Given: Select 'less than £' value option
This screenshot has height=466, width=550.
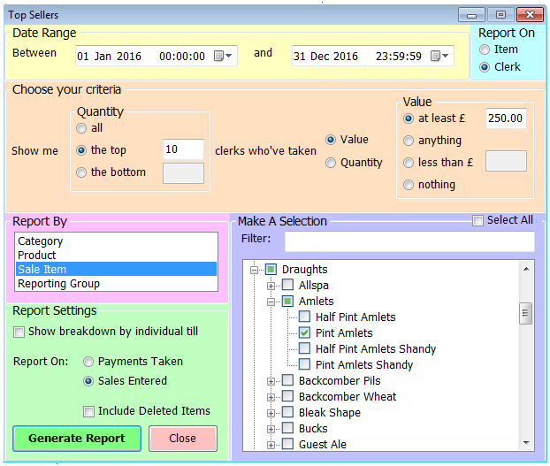Looking at the screenshot, I should tap(408, 163).
